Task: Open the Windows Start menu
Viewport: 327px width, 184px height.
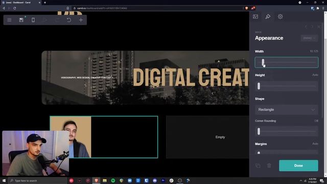Action: click(4, 180)
